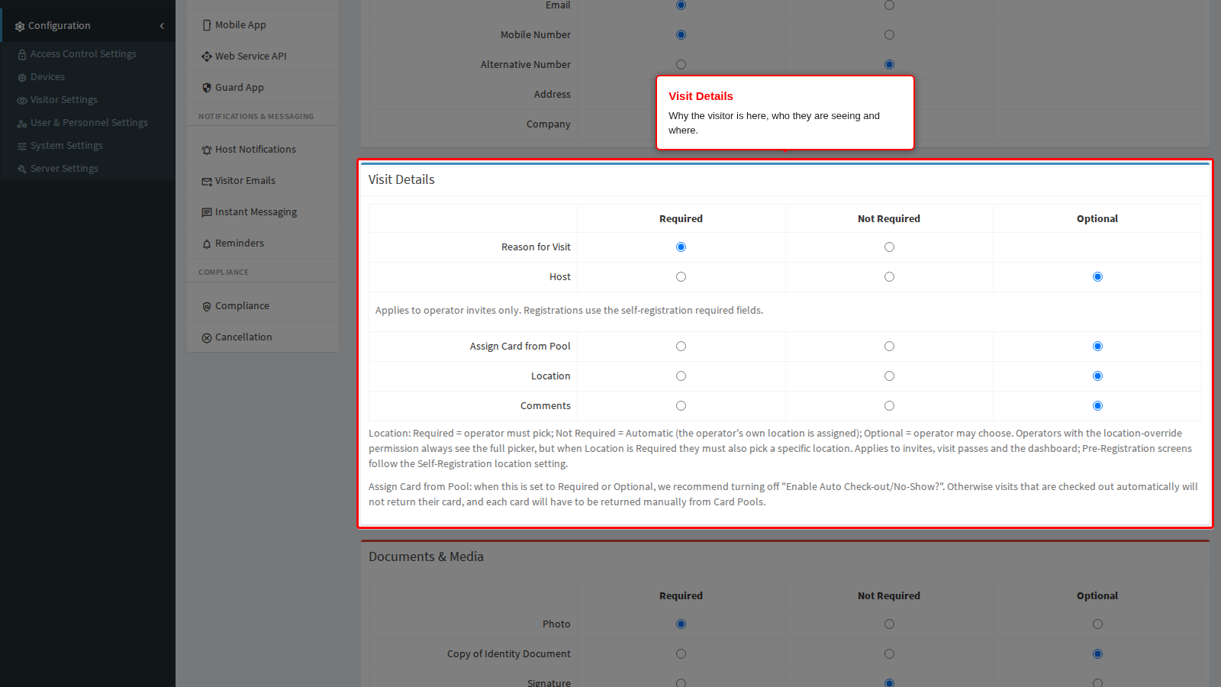
Task: Set Host to Not Required
Action: tap(889, 277)
